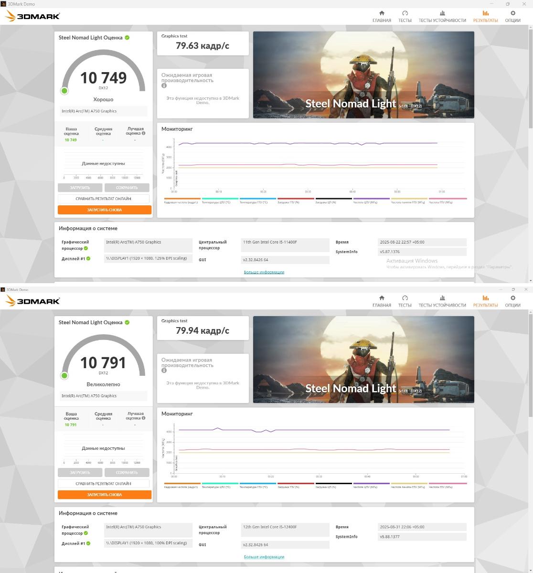
Task: Open ТЕСТЫ gauge icon in the 10 791 window
Action: [x=405, y=298]
